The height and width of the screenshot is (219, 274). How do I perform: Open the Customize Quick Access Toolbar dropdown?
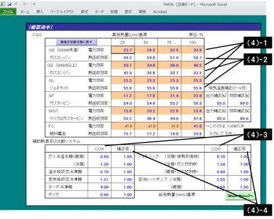point(34,4)
